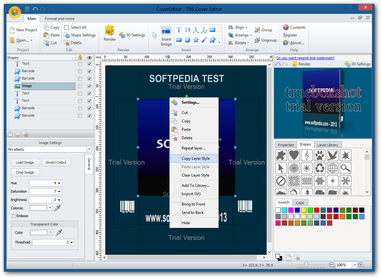Open the Hue value dropdown
Viewport: 381px width, 278px height.
click(59, 183)
